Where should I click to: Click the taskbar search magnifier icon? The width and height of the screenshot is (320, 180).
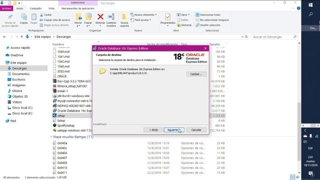click(x=310, y=14)
